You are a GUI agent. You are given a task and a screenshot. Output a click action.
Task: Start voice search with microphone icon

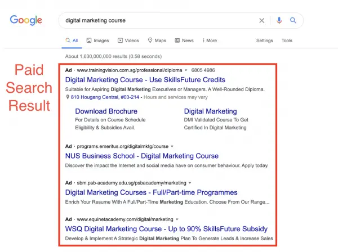(279, 20)
